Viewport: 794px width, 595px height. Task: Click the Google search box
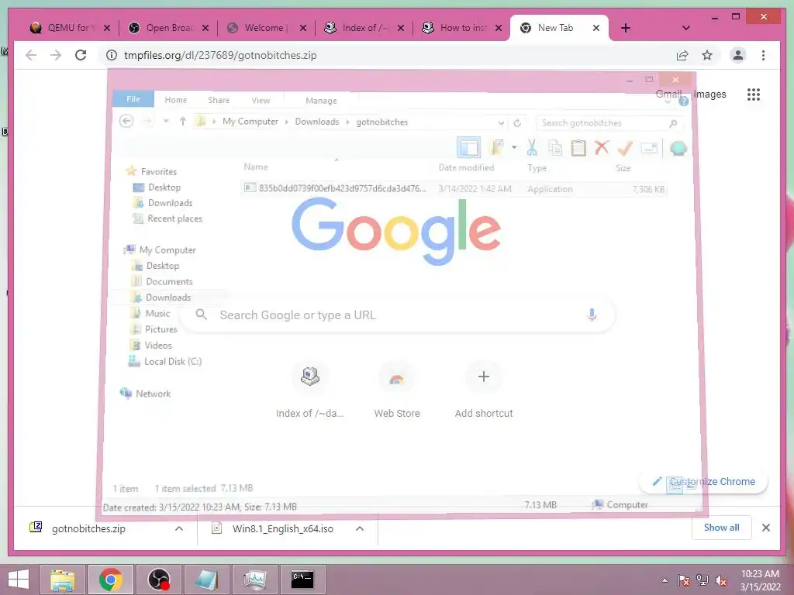tap(398, 315)
